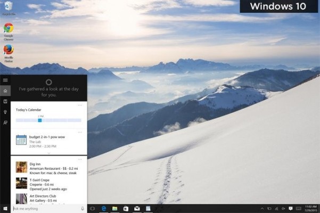Click the Dig Inn thumbnail photo
This screenshot has width=320, height=213.
[21, 167]
